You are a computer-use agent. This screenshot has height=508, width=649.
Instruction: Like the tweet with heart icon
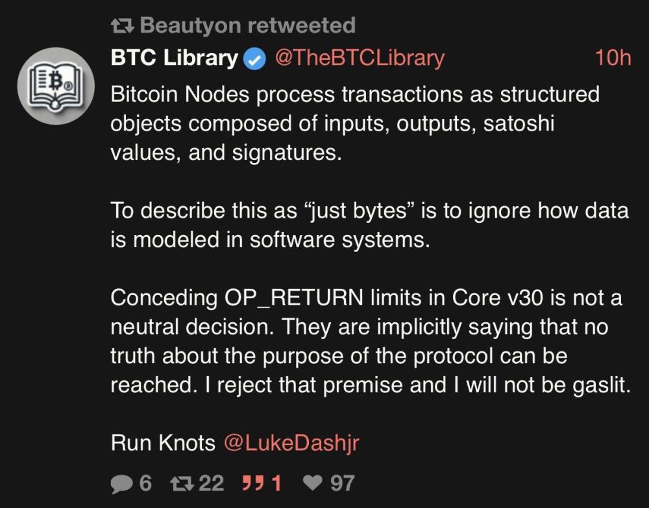[313, 483]
